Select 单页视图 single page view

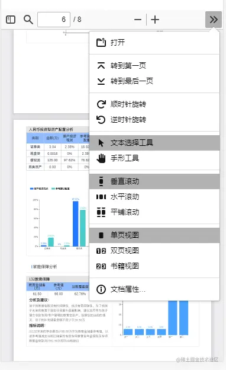coord(154,235)
